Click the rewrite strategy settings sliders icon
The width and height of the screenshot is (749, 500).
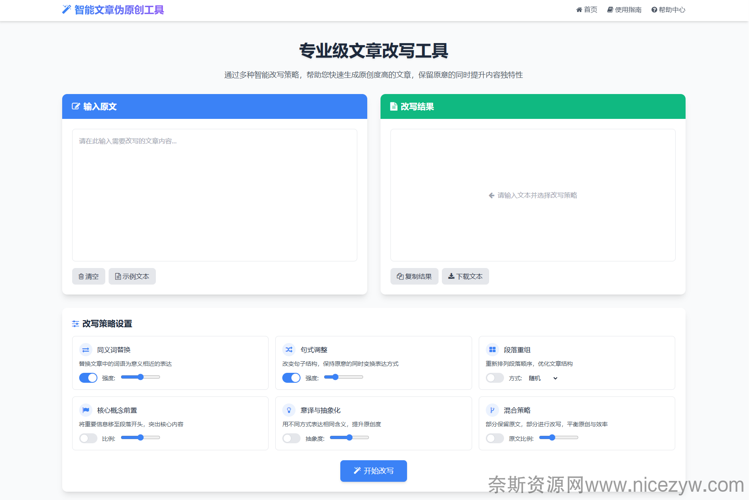click(x=75, y=324)
